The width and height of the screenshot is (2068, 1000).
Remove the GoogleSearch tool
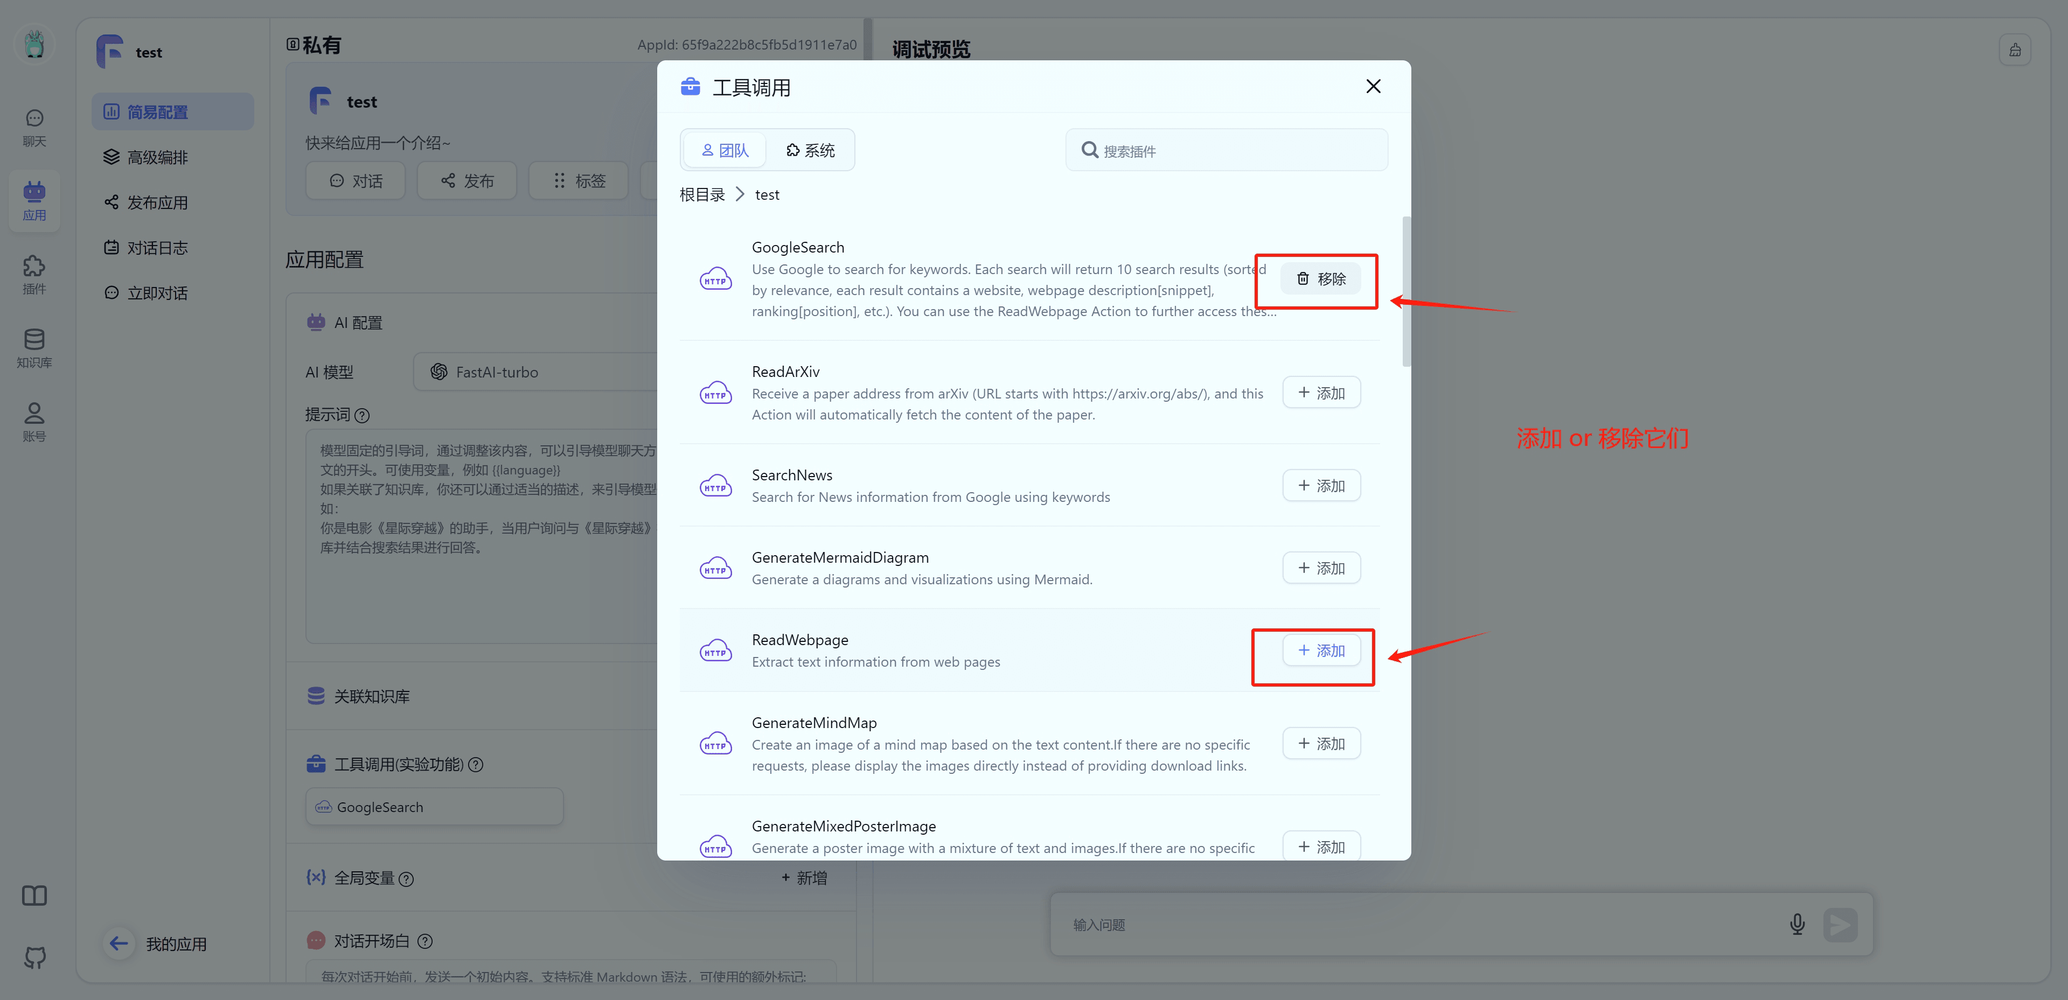(1321, 278)
